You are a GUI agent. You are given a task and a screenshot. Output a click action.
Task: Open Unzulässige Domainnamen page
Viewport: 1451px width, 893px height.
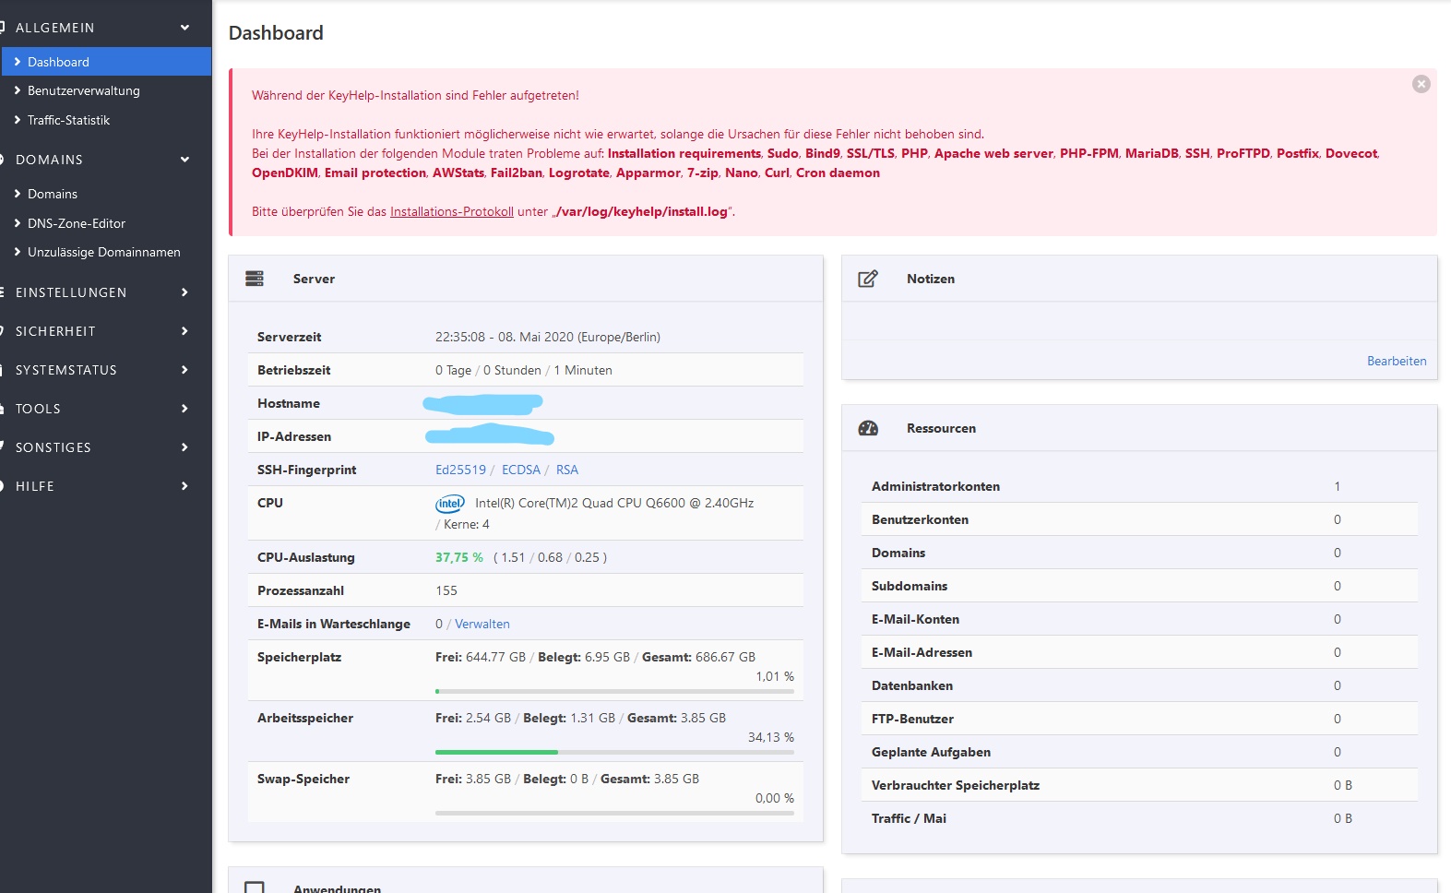(103, 252)
